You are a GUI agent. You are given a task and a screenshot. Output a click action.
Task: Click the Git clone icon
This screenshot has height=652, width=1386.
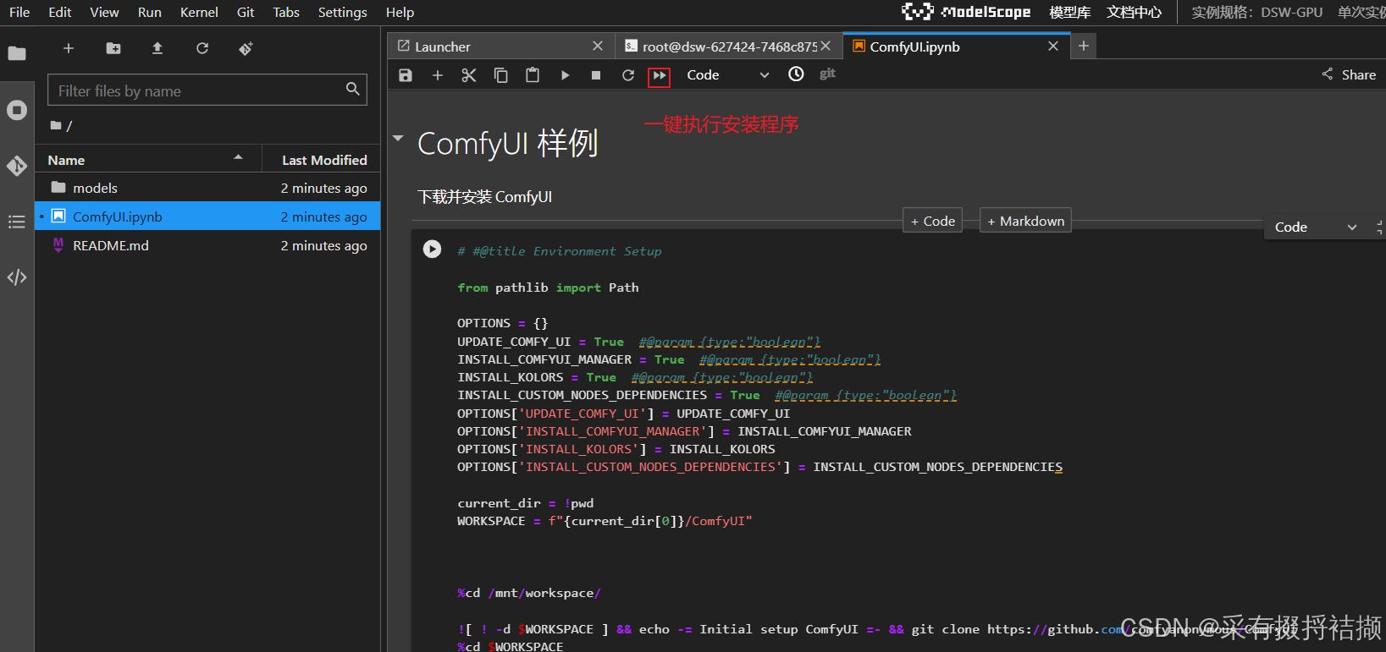click(246, 48)
